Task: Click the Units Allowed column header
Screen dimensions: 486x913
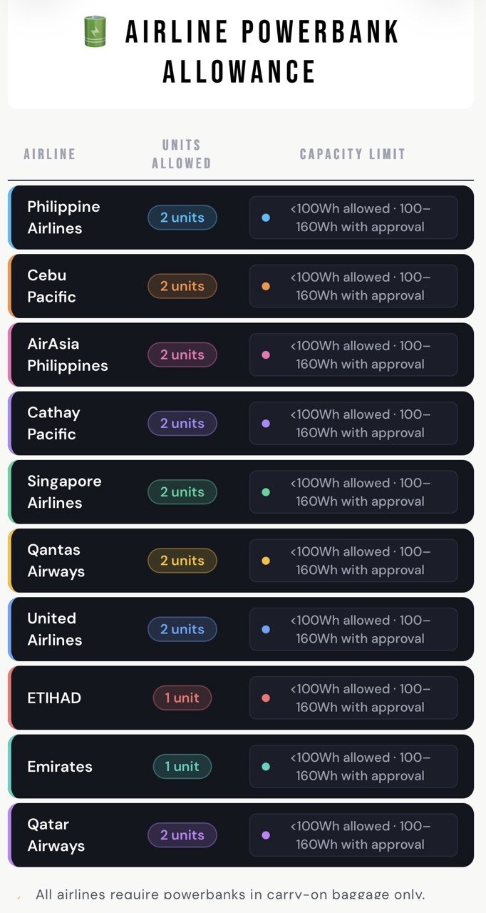Action: (182, 154)
